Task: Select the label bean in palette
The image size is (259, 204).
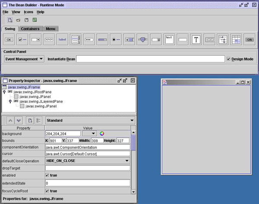Action: (62, 40)
